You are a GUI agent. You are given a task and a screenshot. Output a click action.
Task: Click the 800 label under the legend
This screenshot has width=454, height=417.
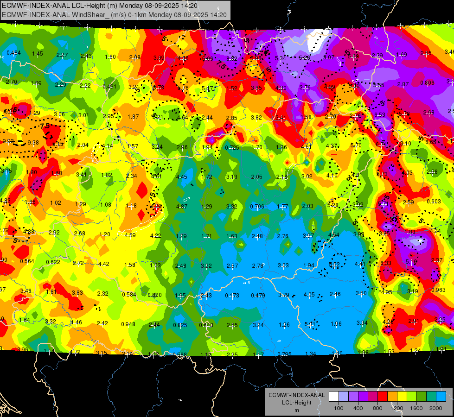coord(377,408)
